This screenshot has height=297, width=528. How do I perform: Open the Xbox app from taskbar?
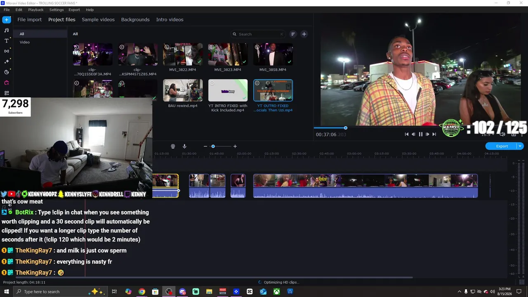pos(277,292)
